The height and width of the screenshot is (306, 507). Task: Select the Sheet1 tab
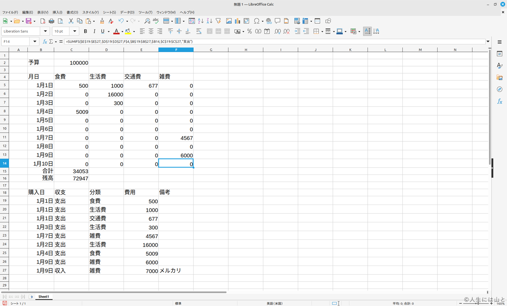click(44, 296)
